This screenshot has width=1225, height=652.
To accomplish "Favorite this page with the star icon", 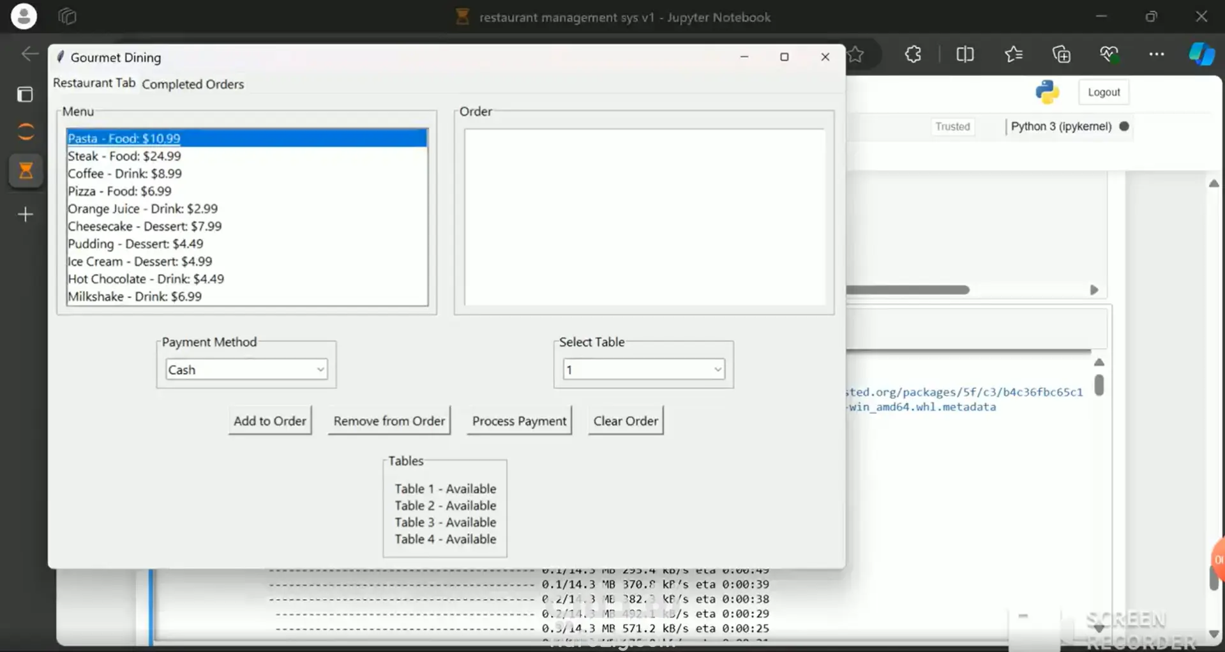I will (856, 55).
